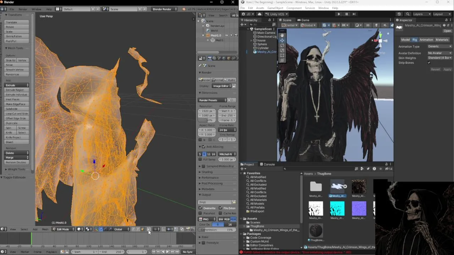Open Blender Render Presets dropdown
The image size is (454, 255).
[x=212, y=100]
